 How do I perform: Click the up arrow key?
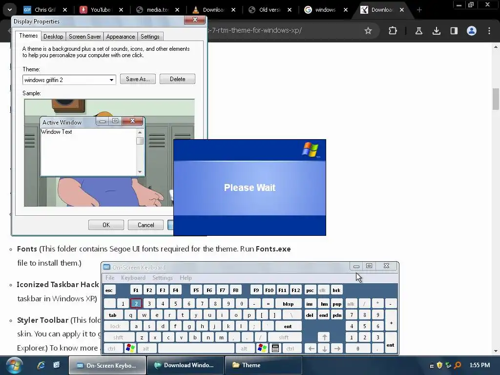pos(324,337)
